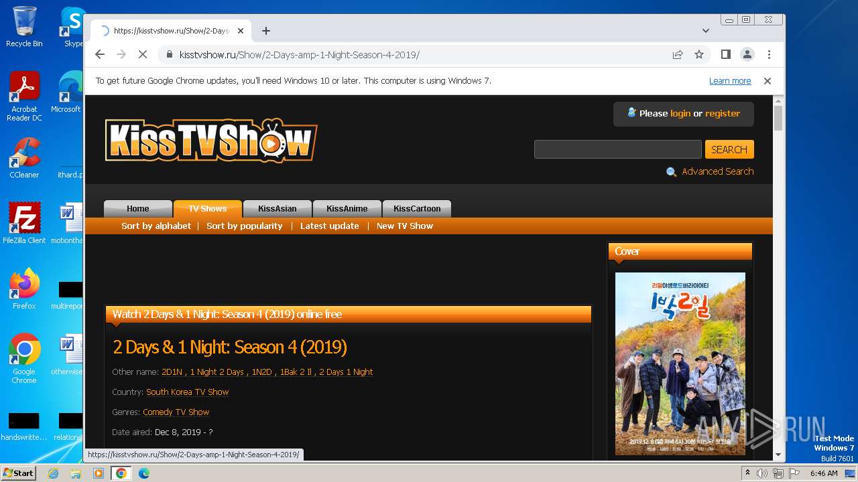Image resolution: width=858 pixels, height=482 pixels.
Task: Open the New TV Show listing
Action: [x=405, y=226]
